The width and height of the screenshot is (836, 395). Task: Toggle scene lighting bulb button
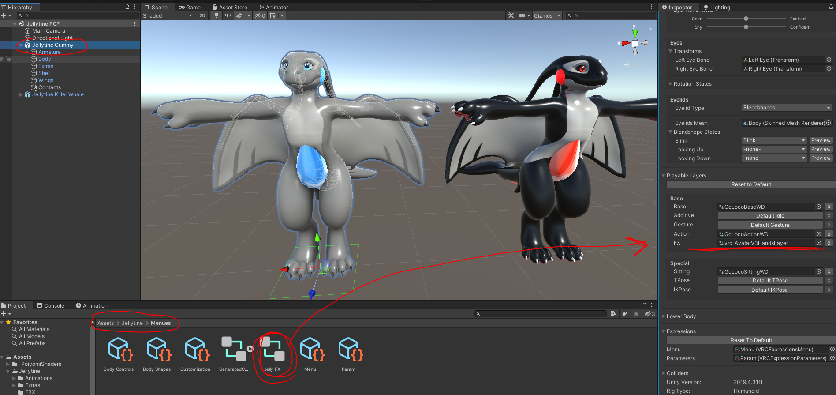click(216, 15)
